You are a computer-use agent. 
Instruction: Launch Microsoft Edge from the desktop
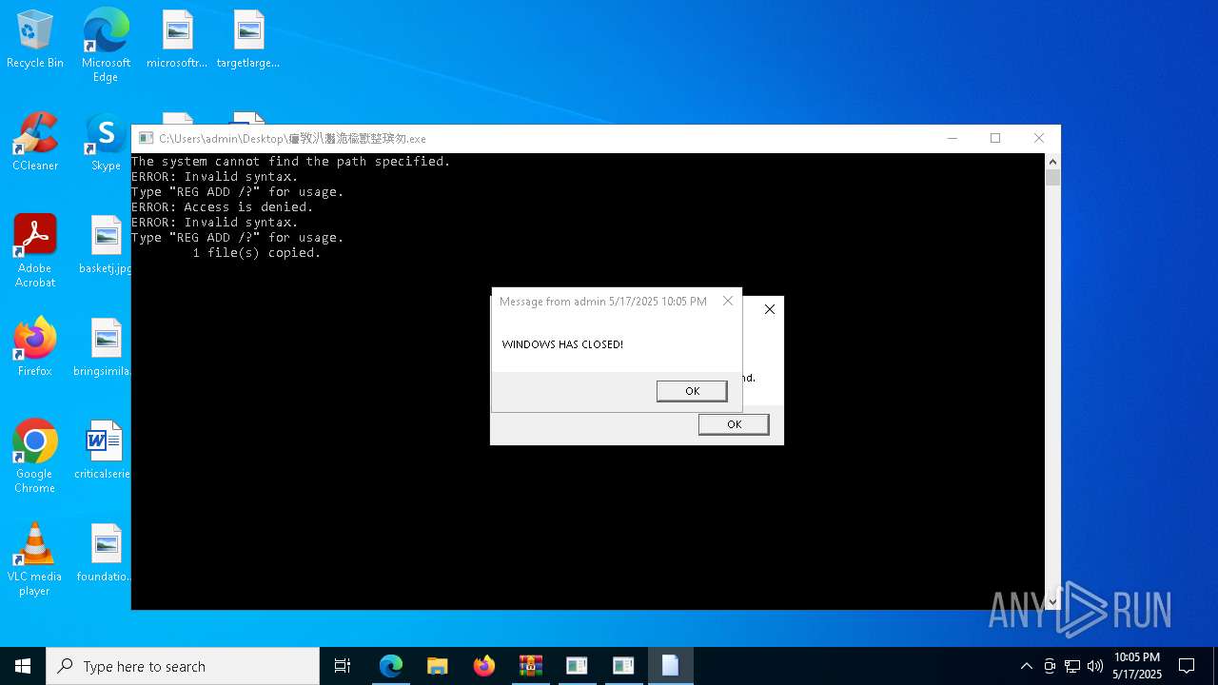pyautogui.click(x=106, y=46)
